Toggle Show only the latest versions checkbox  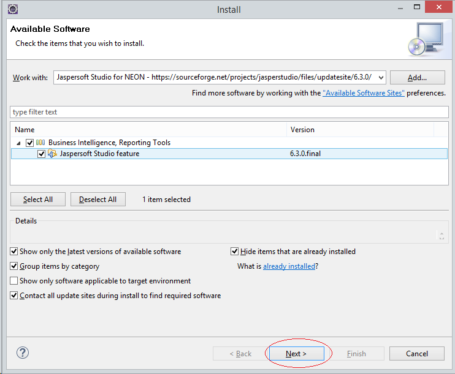[13, 251]
